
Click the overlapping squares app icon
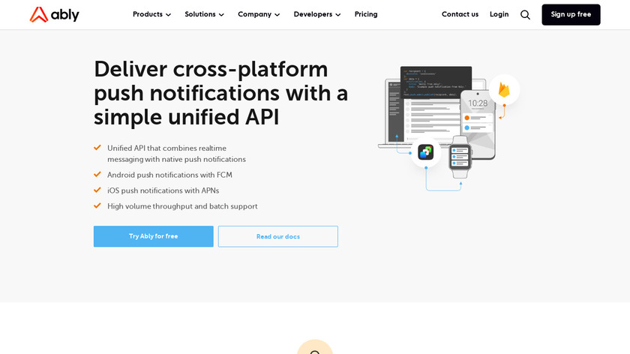425,152
